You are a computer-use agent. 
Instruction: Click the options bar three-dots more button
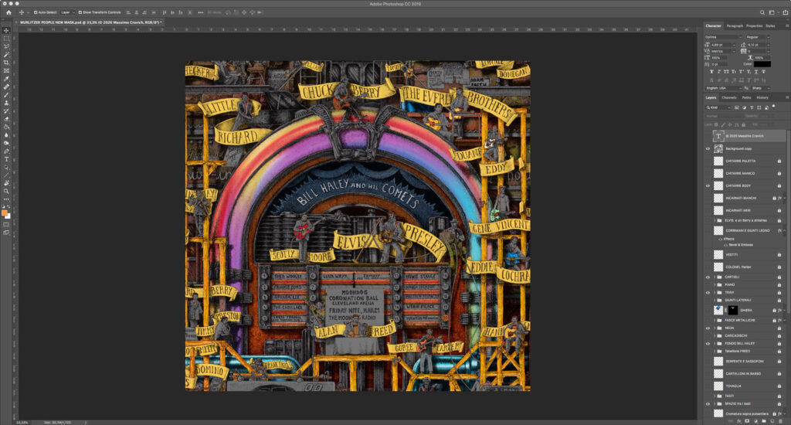click(x=201, y=12)
